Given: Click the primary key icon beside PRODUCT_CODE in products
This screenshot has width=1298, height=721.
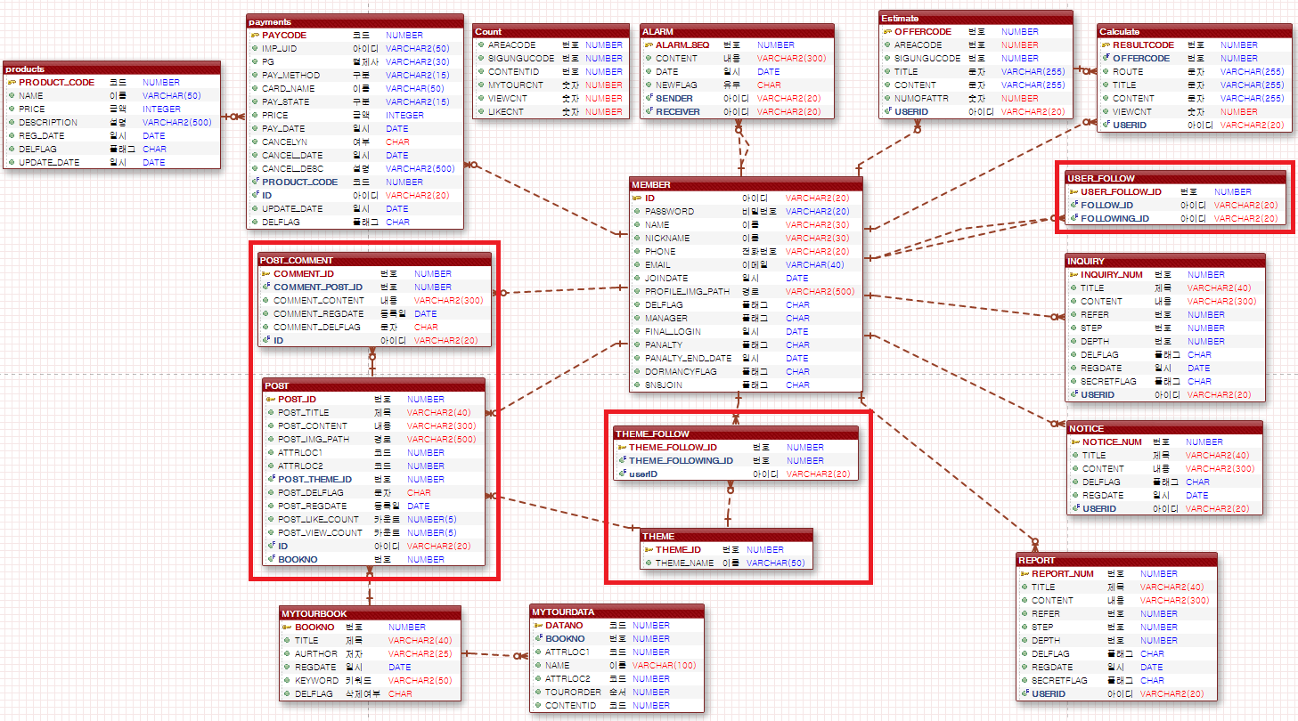Looking at the screenshot, I should coord(12,83).
